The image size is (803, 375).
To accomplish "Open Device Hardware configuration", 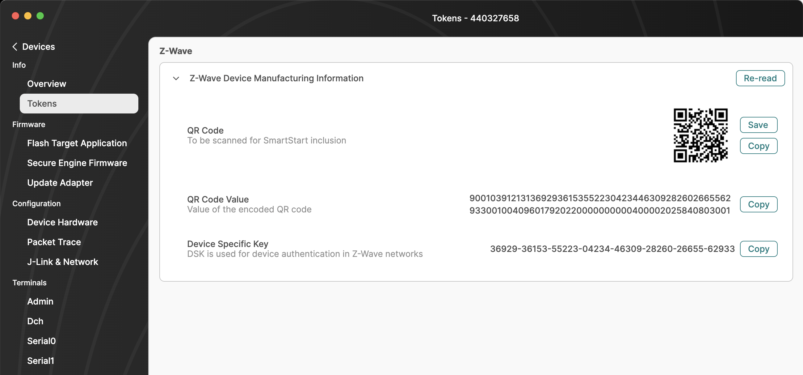I will 62,222.
